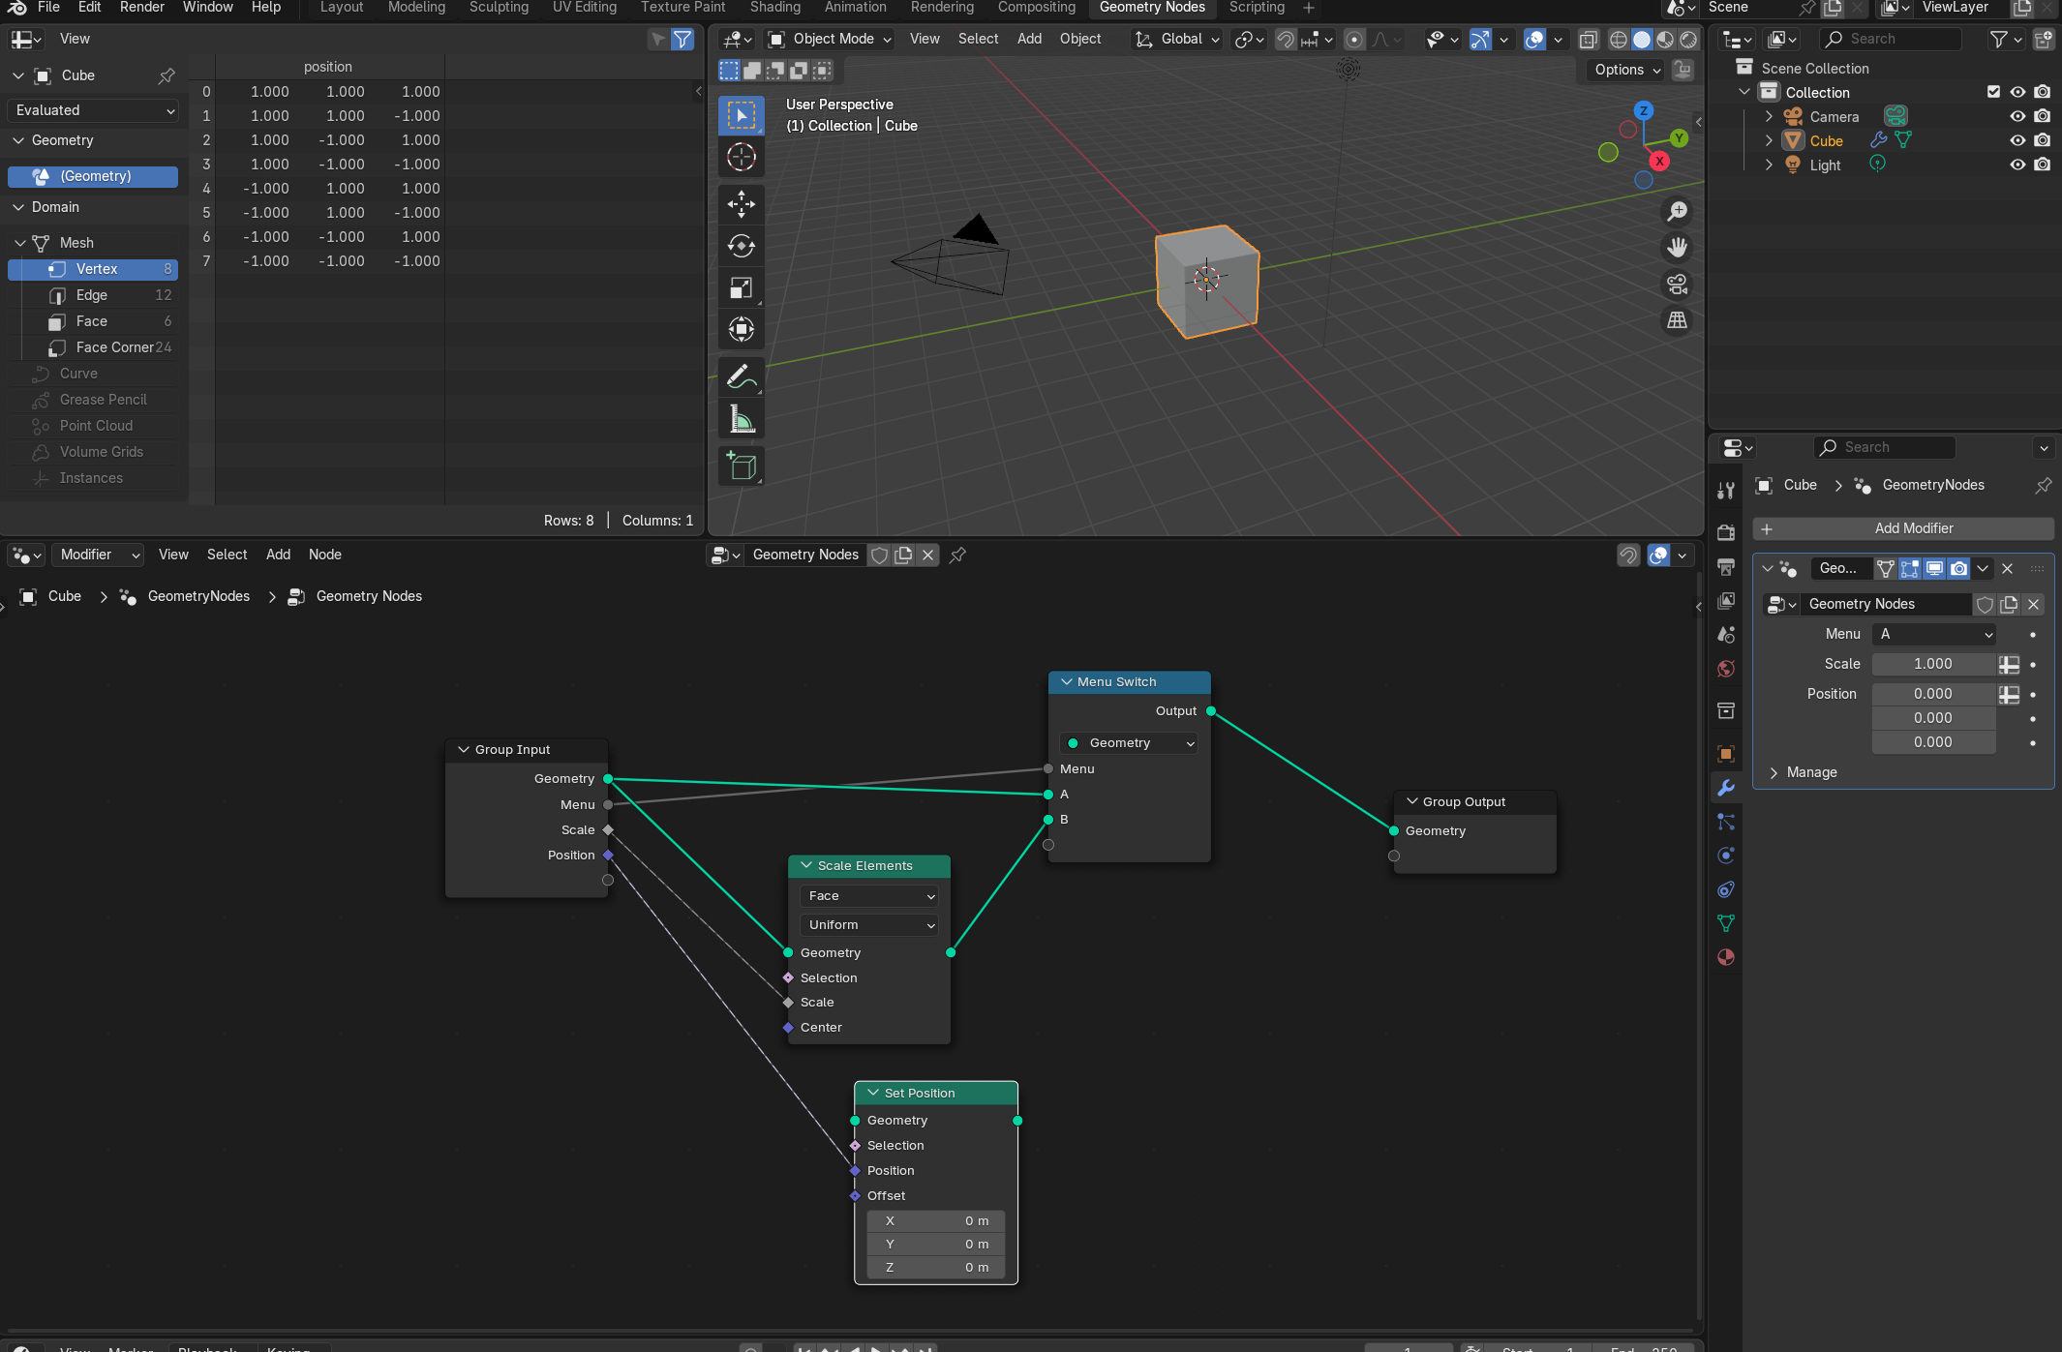Image resolution: width=2062 pixels, height=1352 pixels.
Task: Activate the Scale tool in viewport
Action: click(x=742, y=287)
